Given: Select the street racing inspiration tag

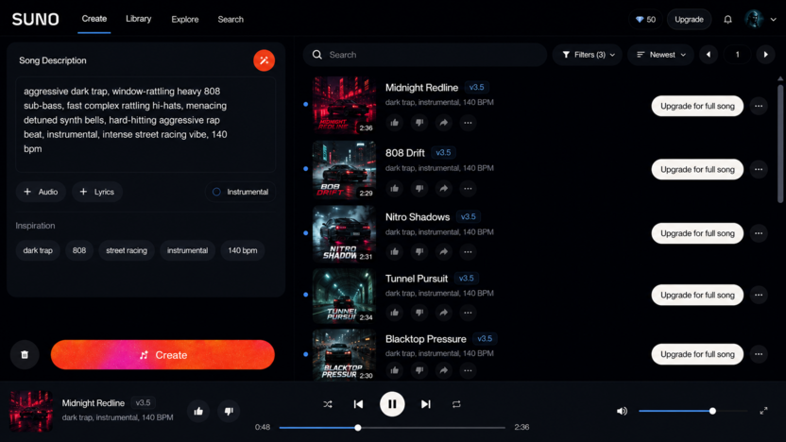Looking at the screenshot, I should click(127, 250).
